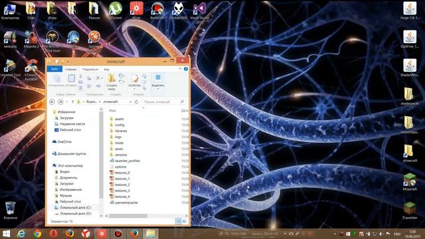Open the Компьютер desktop icon
Image resolution: width=425 pixels, height=239 pixels.
[10, 11]
